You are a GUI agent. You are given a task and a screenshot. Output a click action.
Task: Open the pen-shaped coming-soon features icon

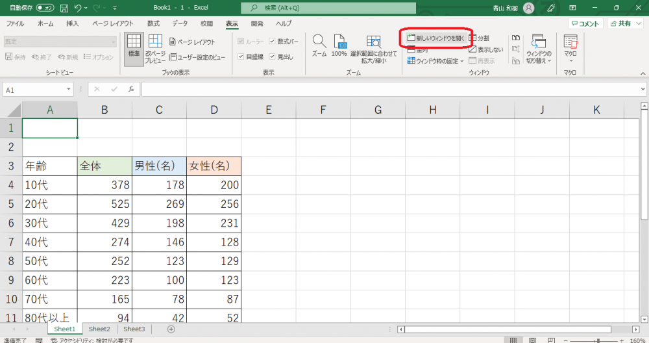click(x=551, y=8)
